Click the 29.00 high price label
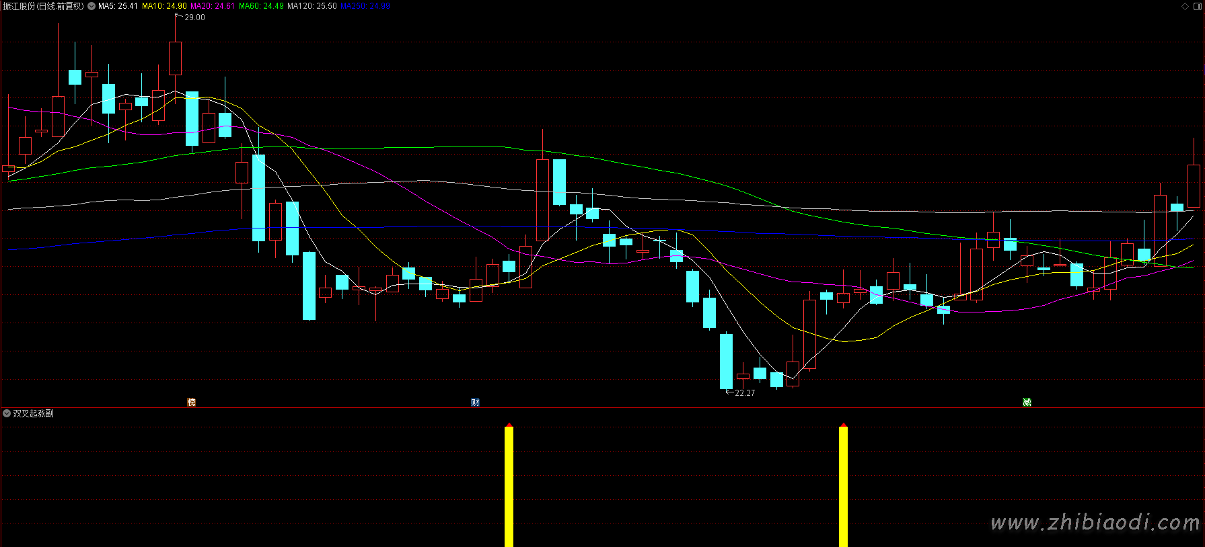The height and width of the screenshot is (547, 1205). click(x=194, y=17)
